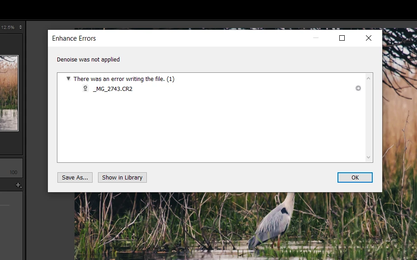Click the Show in Library button
The image size is (417, 260).
tap(122, 178)
